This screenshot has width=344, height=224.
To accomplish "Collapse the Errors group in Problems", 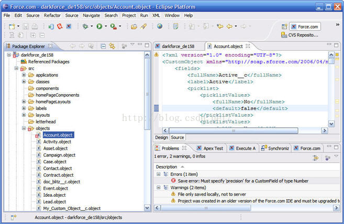I will [158, 174].
